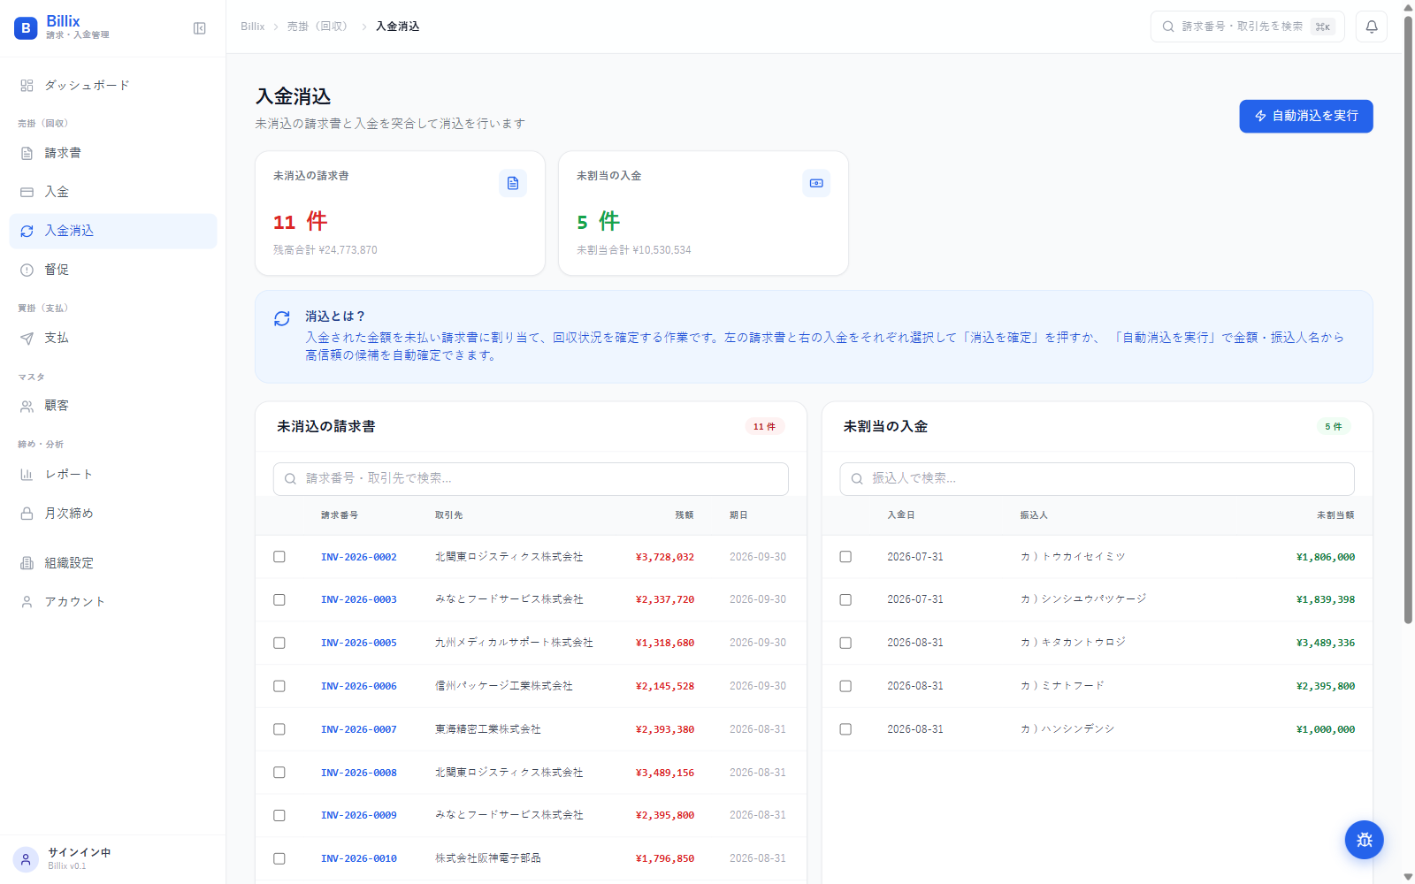Click document icon on 未消込の請求書 card
This screenshot has width=1415, height=884.
coord(513,183)
